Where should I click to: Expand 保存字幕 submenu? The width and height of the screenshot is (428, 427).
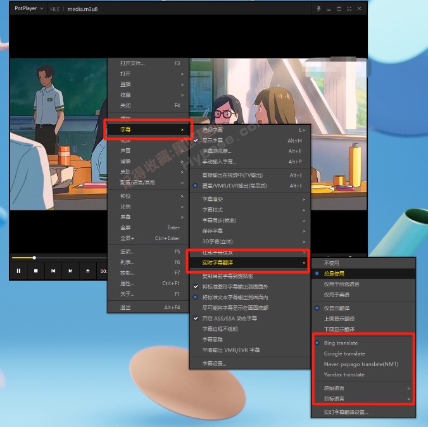point(250,231)
